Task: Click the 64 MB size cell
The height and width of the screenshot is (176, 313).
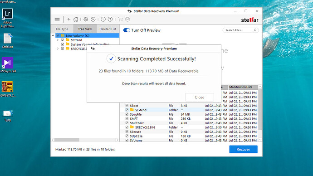Action: point(185,114)
